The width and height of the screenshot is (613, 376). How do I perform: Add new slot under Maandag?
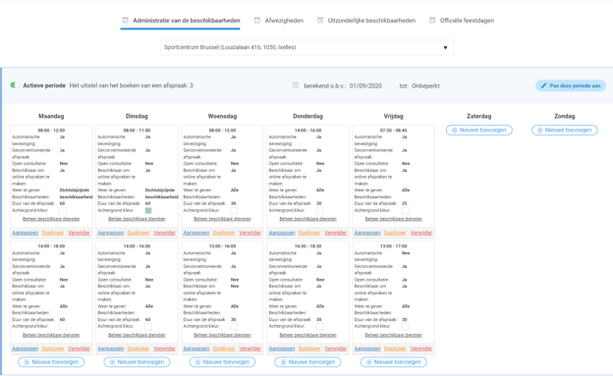click(51, 362)
